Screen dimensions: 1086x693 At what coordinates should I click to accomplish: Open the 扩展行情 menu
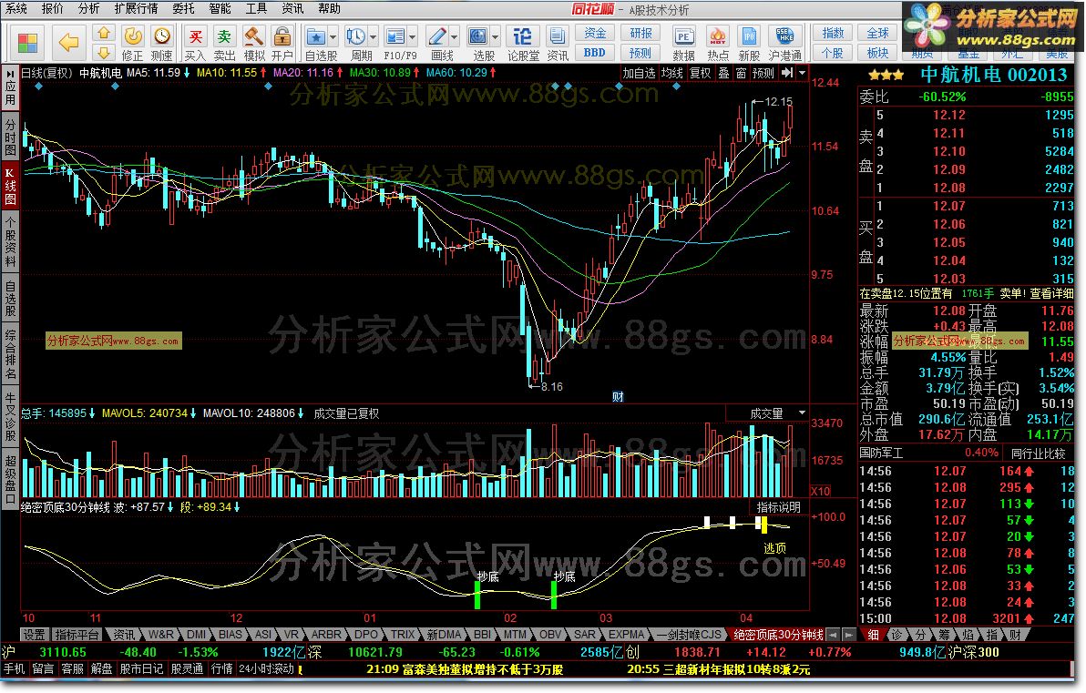coord(136,8)
